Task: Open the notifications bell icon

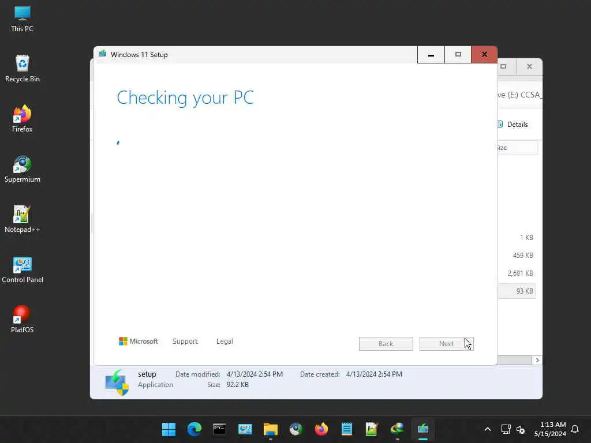Action: 575,429
